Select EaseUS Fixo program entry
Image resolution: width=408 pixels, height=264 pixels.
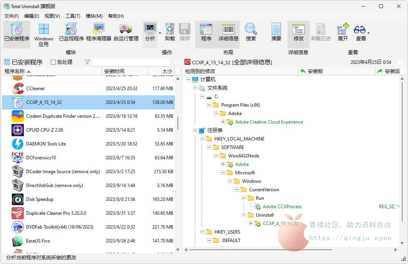[89, 241]
